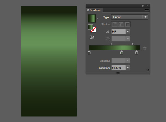The image size is (166, 122).
Task: Open the Location dropdown arrow
Action: [x=128, y=68]
